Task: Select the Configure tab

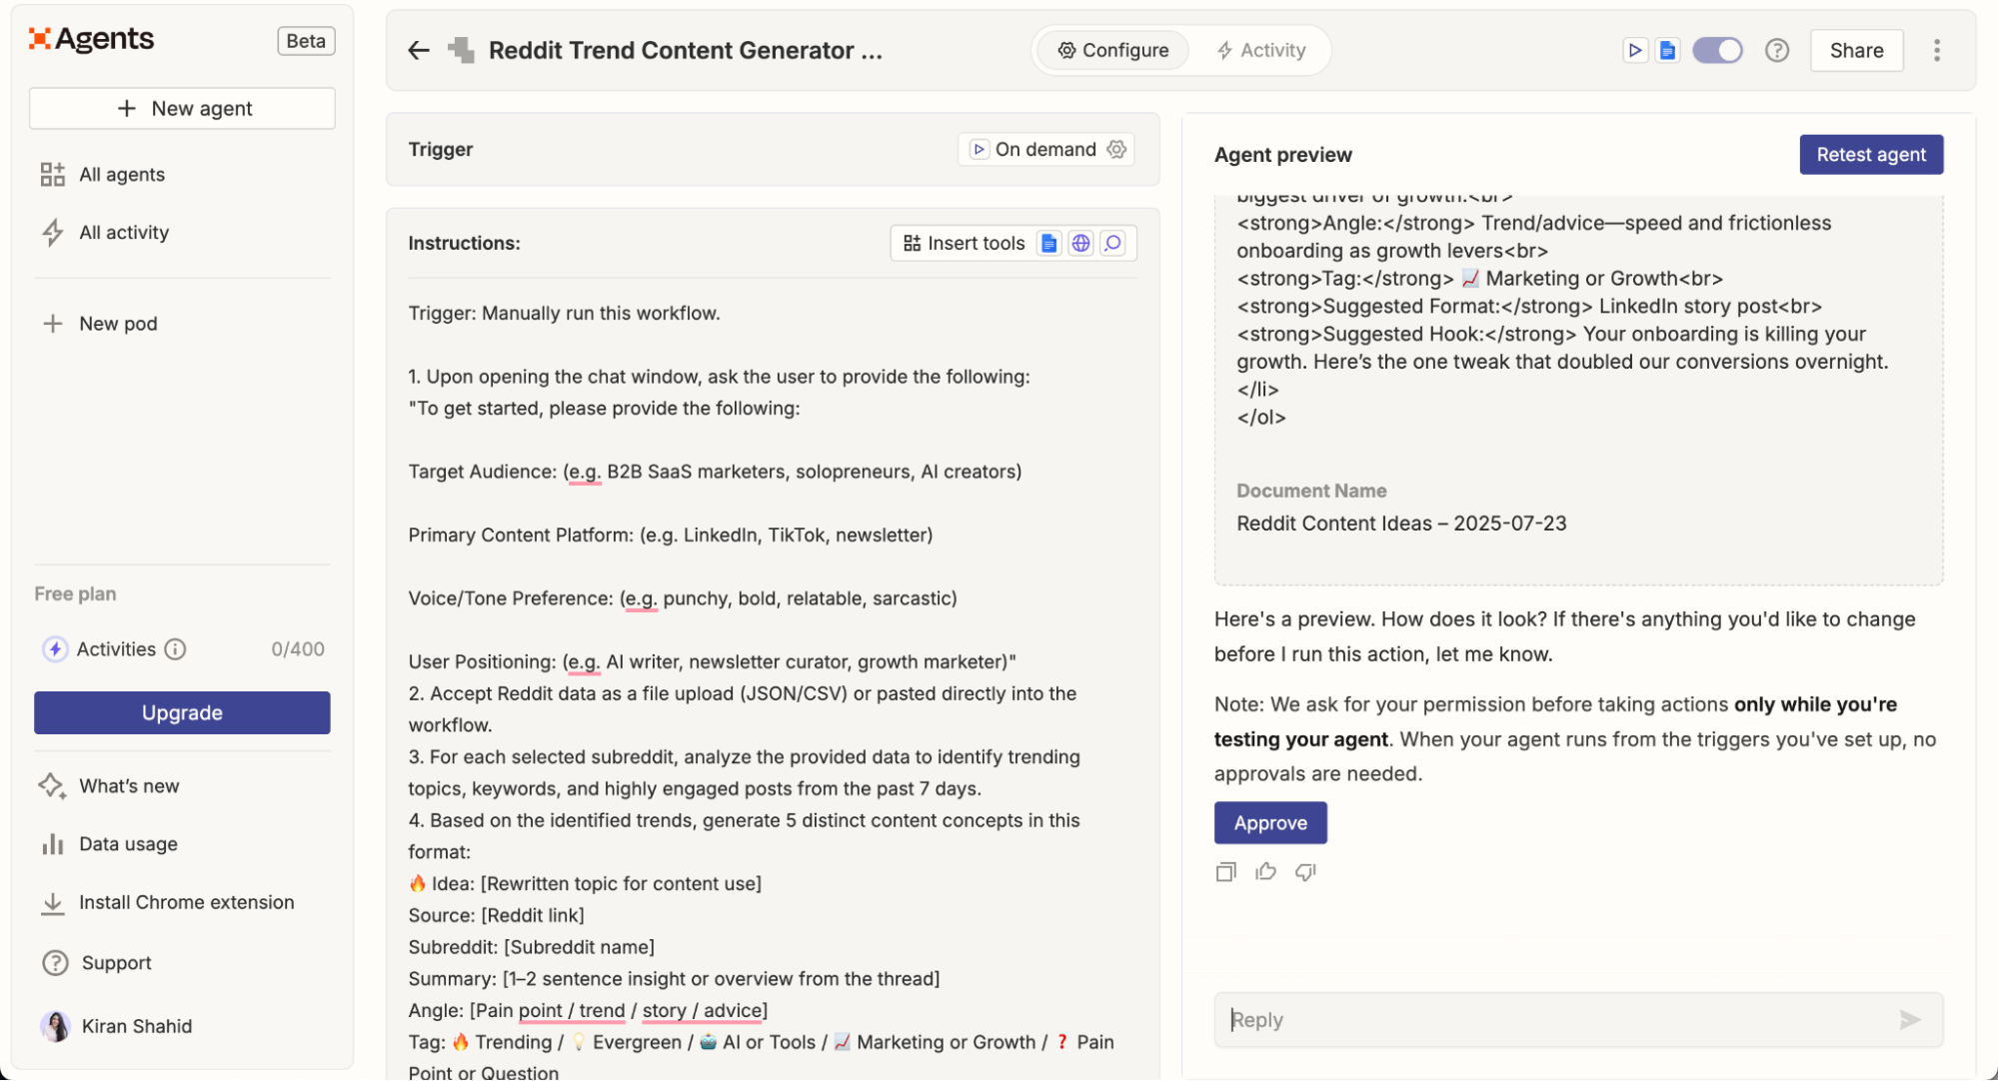Action: coord(1113,50)
